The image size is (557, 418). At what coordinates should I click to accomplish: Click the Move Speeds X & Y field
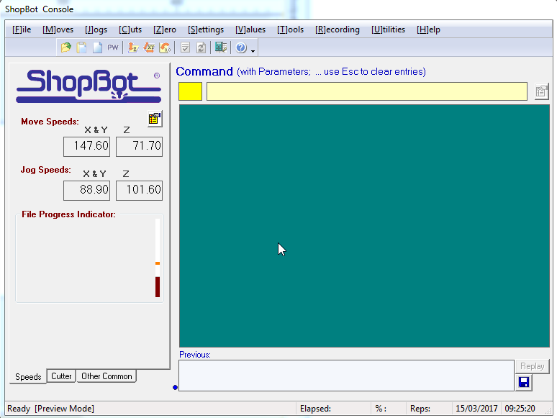(x=86, y=146)
